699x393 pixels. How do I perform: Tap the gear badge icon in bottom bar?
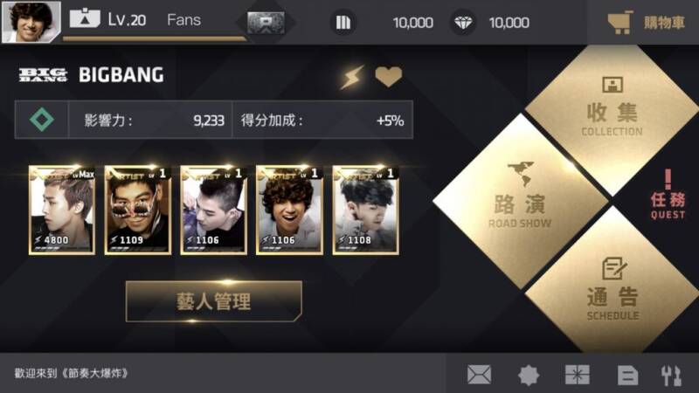coord(529,375)
